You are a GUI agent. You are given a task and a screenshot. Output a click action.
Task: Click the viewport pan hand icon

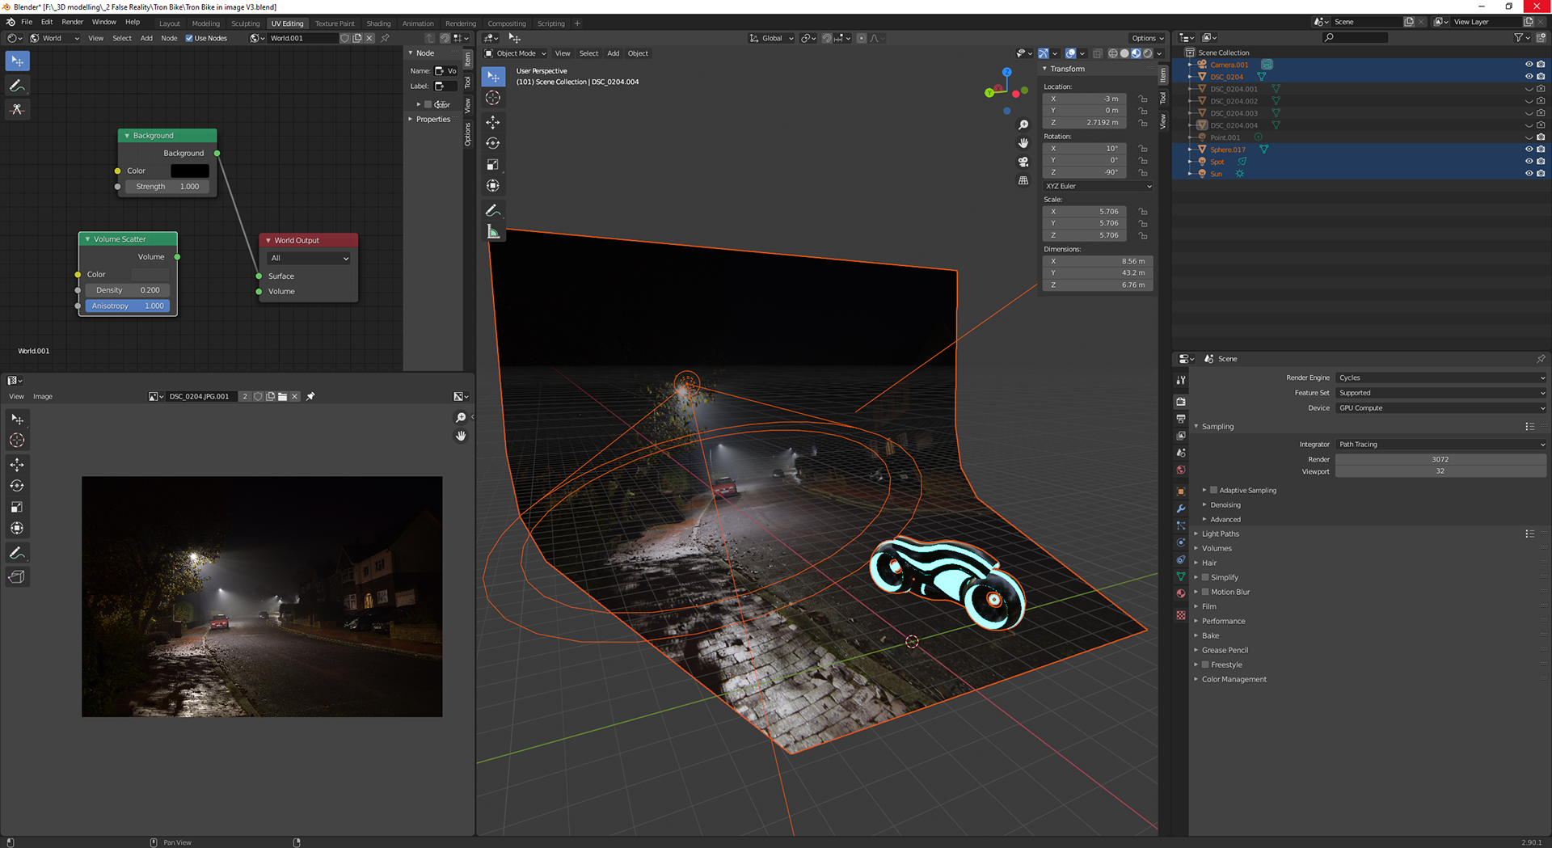[1023, 143]
